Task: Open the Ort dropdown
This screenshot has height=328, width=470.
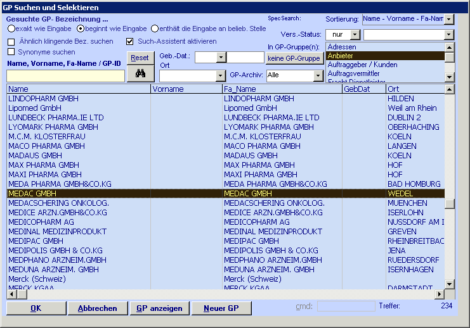Action: pyautogui.click(x=220, y=76)
